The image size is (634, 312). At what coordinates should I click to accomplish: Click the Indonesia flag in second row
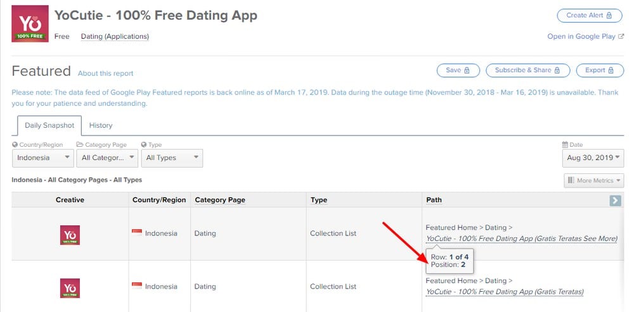coord(137,286)
